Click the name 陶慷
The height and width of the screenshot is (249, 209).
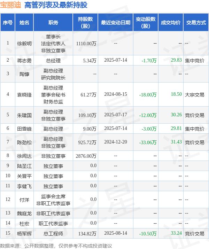coord(24,74)
